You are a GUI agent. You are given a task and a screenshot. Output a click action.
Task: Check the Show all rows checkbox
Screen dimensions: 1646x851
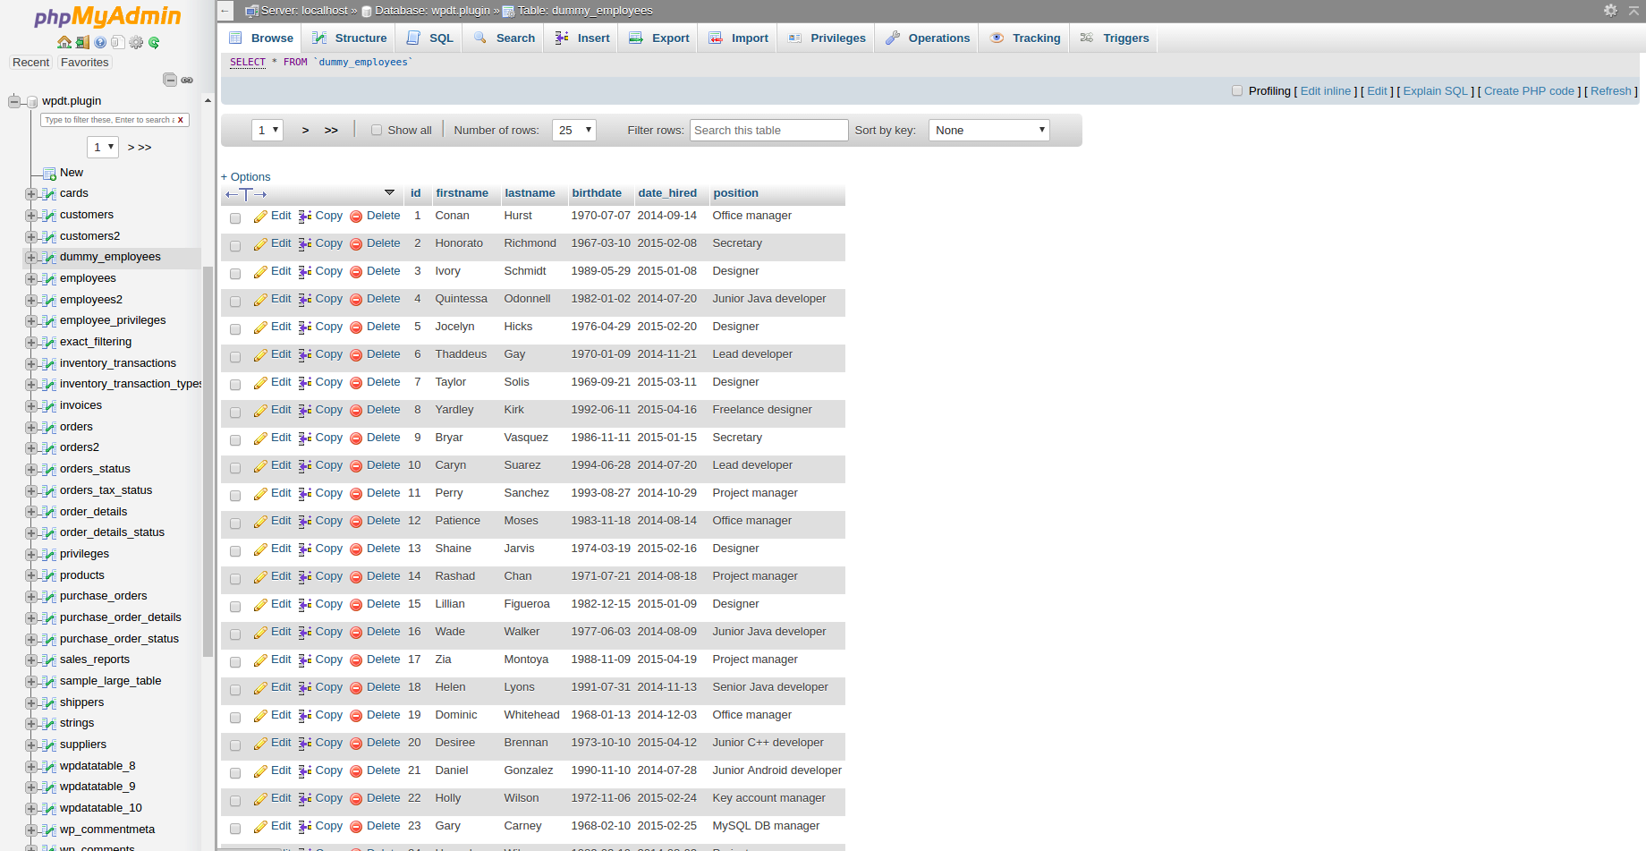coord(377,129)
